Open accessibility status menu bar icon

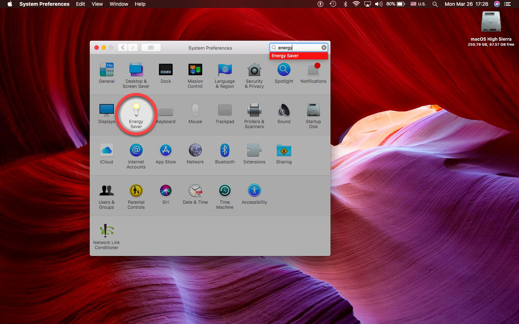(x=320, y=4)
